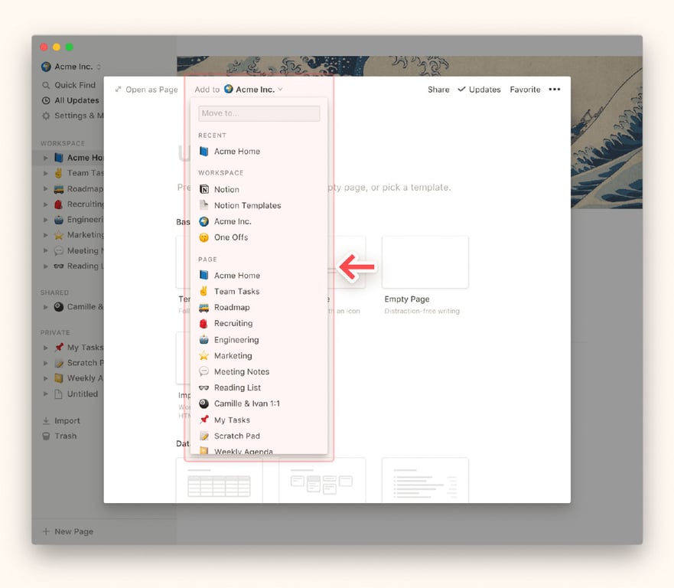This screenshot has width=674, height=588.
Task: Expand Marketing in sidebar
Action: click(x=46, y=235)
